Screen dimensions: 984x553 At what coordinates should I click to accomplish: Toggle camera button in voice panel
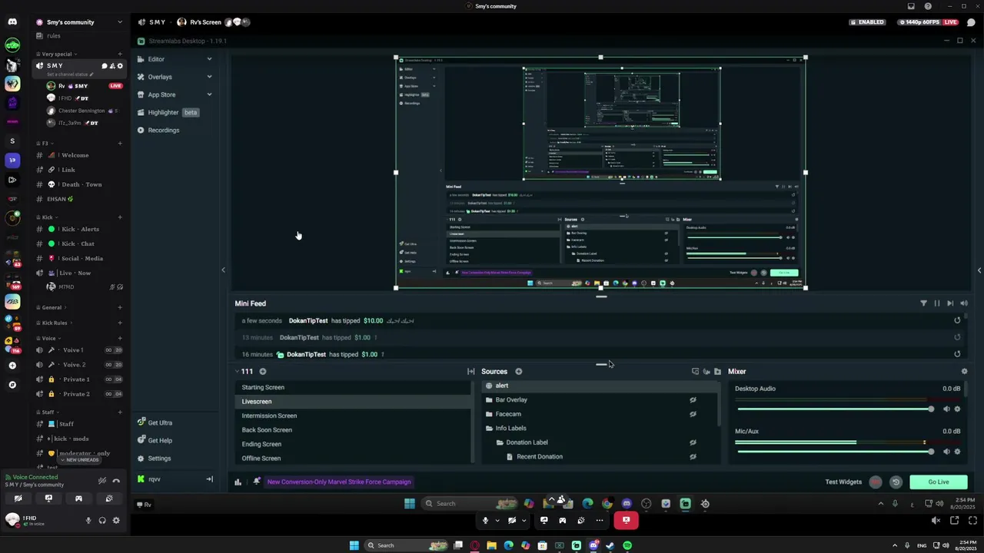[x=18, y=498]
